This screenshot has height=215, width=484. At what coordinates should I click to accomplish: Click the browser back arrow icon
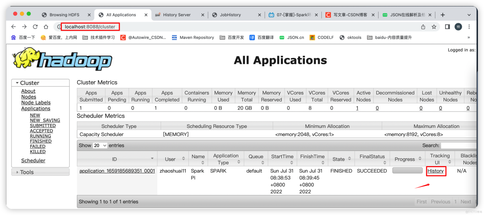coord(13,27)
